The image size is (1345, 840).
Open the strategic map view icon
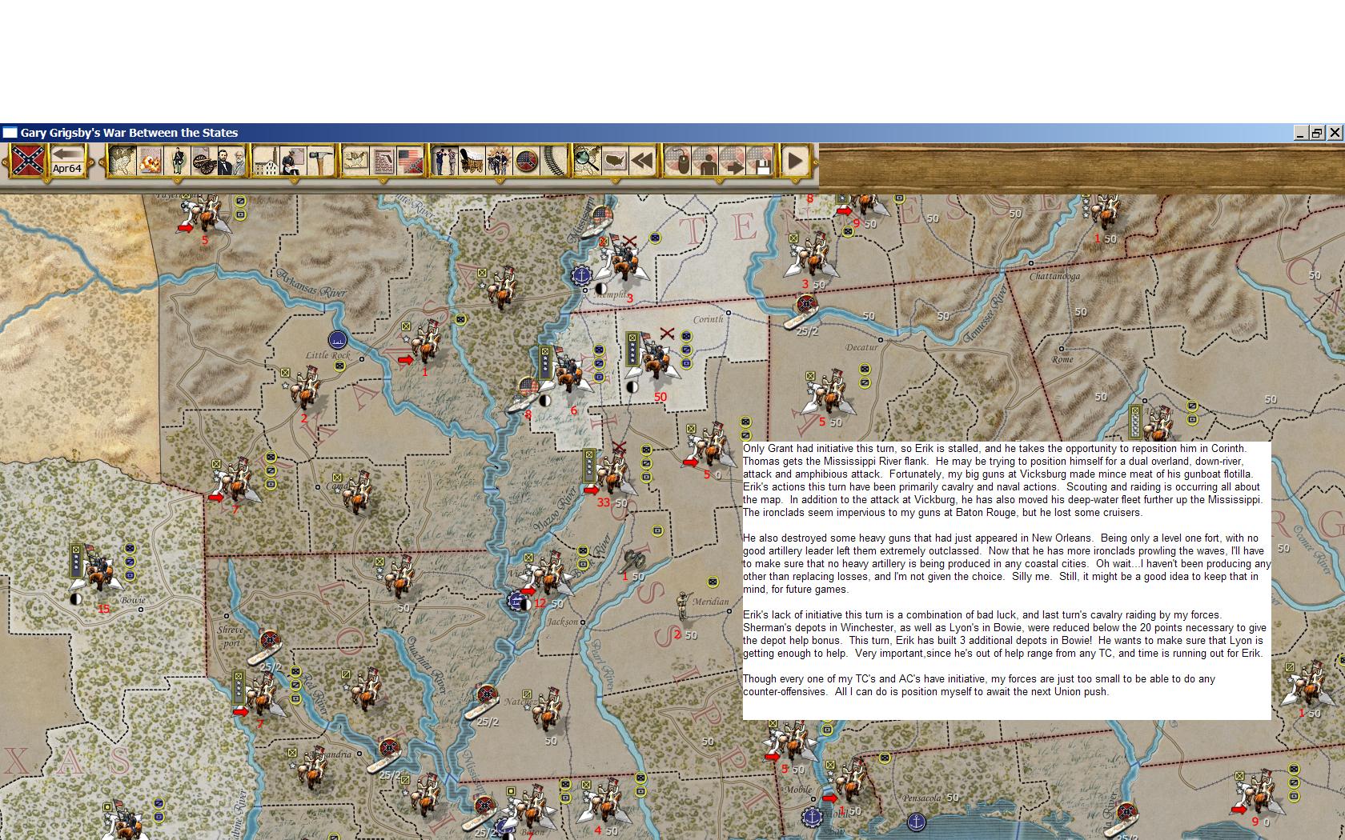(x=122, y=160)
